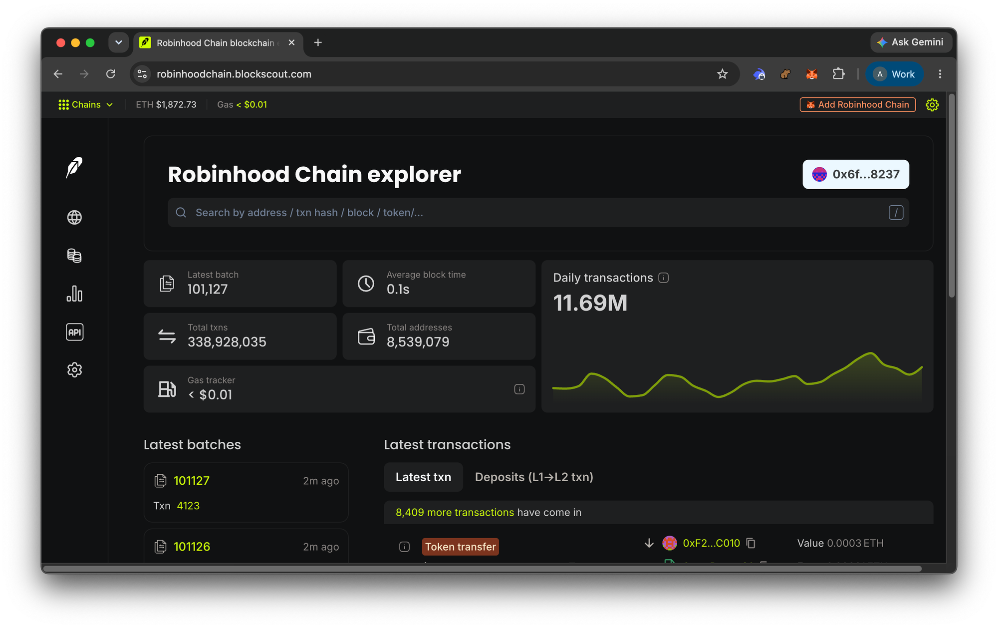This screenshot has width=998, height=628.
Task: View site information icon in address bar
Action: (142, 74)
